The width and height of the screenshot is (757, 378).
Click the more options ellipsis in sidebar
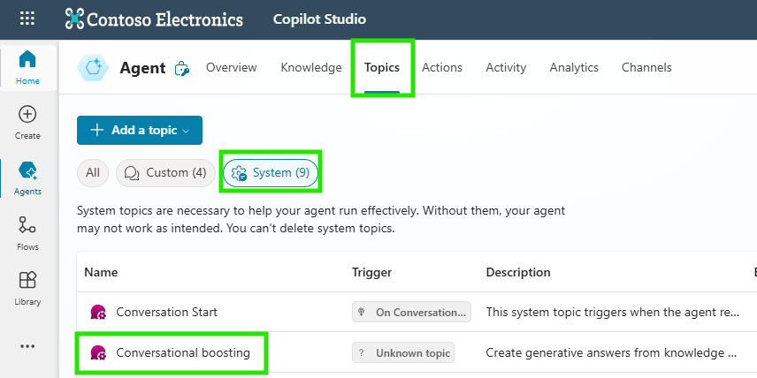click(x=27, y=346)
